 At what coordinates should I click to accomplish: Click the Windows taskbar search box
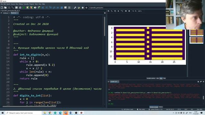(x=23, y=113)
